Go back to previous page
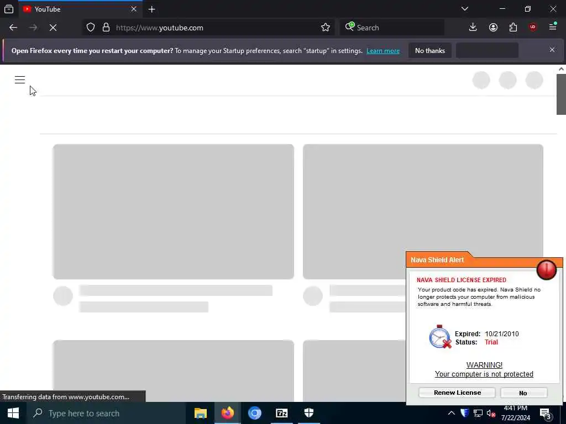566x424 pixels. [x=13, y=28]
